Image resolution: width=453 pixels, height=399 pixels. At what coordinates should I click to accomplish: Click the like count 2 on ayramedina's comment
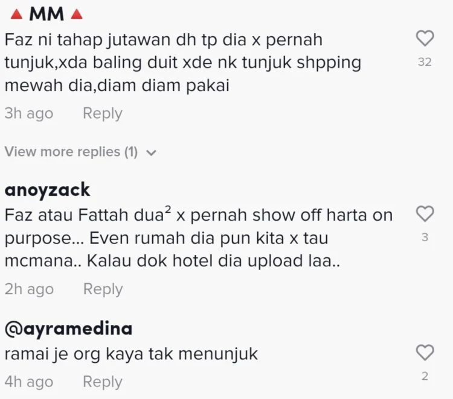click(x=425, y=376)
